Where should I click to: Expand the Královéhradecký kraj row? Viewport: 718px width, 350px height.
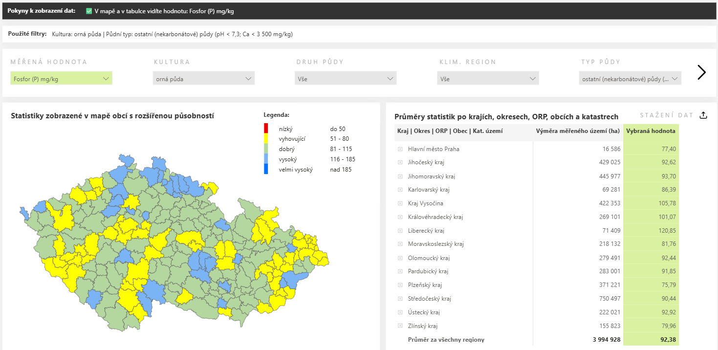click(400, 217)
